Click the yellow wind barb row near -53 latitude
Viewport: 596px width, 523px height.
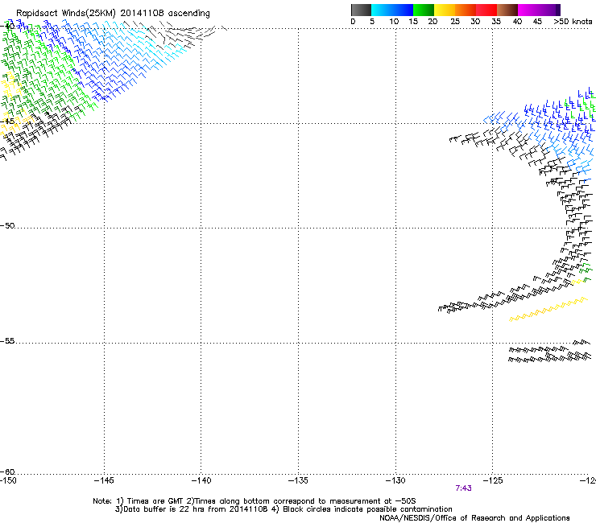548,310
